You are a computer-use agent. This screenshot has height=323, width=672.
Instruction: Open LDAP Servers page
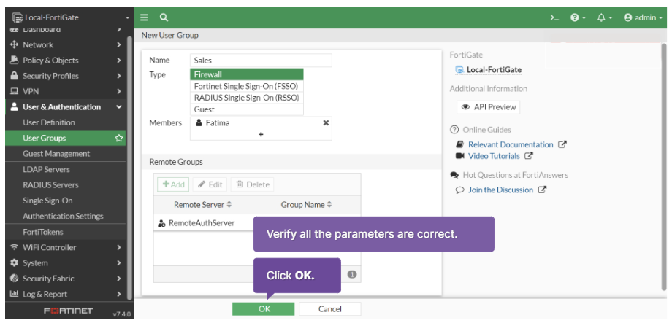coord(65,169)
